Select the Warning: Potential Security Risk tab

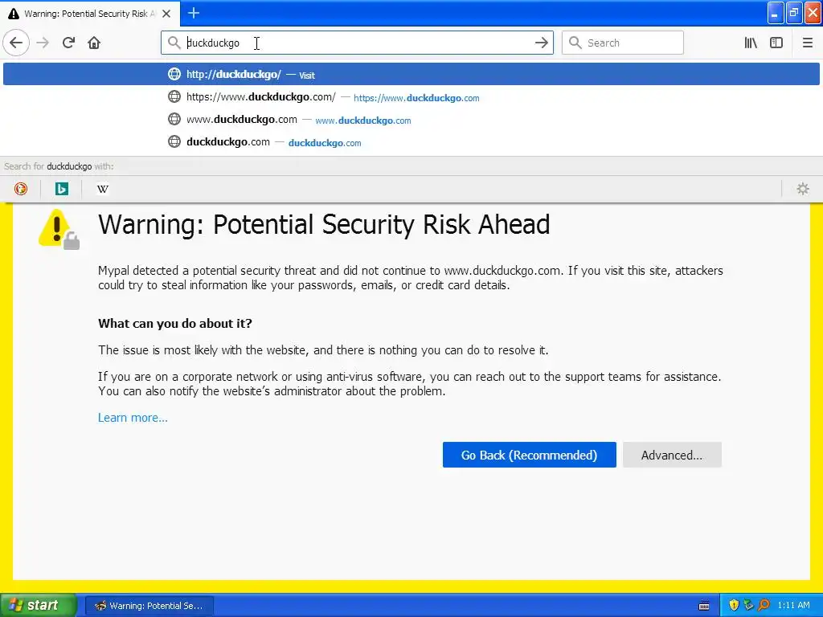pyautogui.click(x=90, y=14)
